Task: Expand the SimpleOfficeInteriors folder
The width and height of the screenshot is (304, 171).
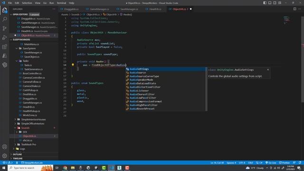Action: tap(15, 123)
